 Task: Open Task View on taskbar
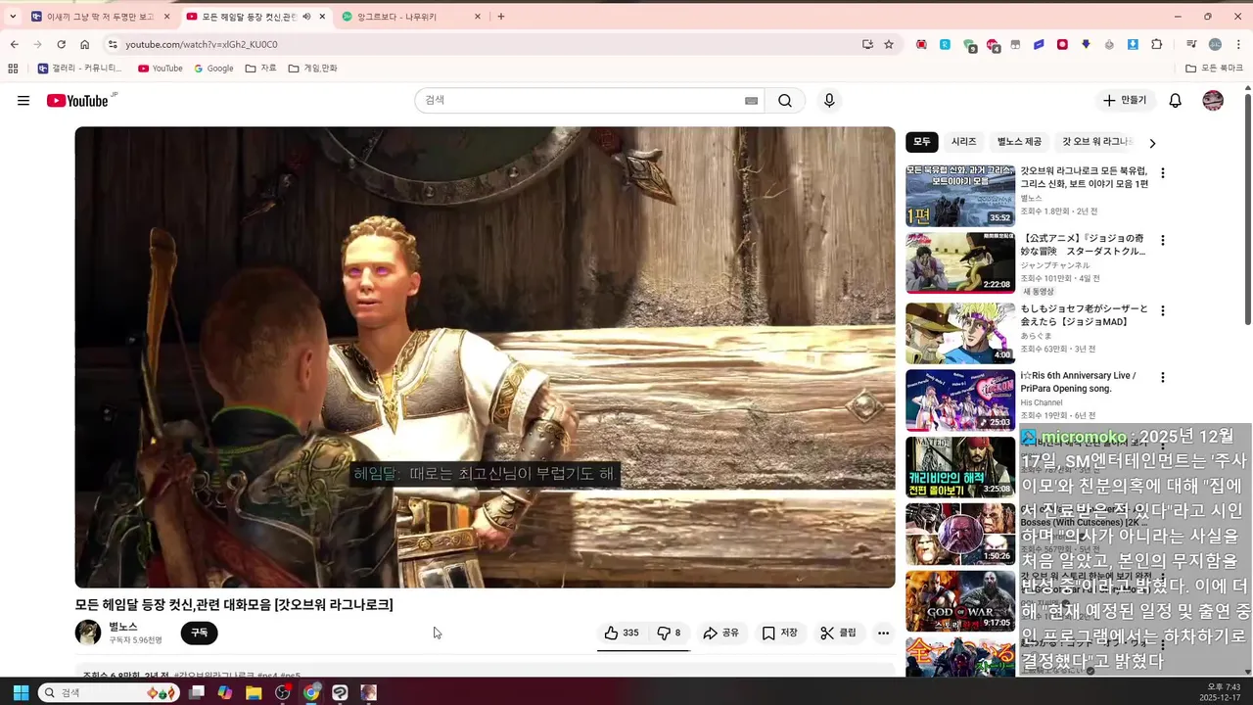[197, 692]
